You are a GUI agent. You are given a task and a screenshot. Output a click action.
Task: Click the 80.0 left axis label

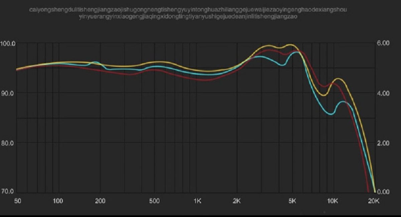[x=8, y=143]
